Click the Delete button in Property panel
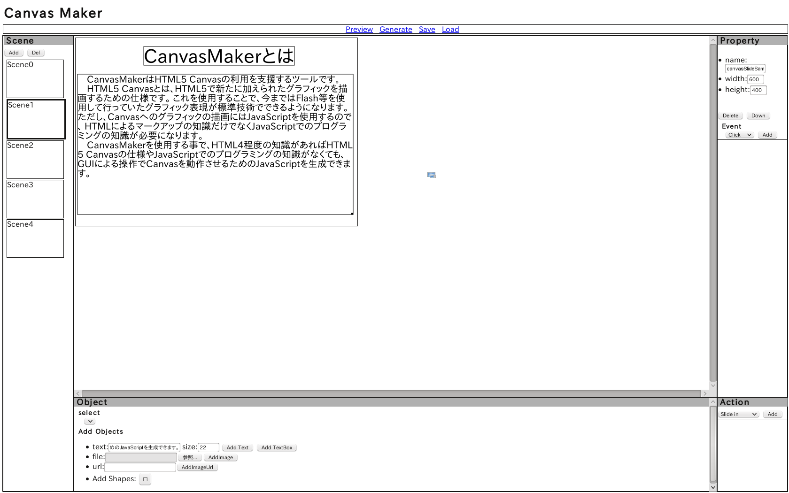 (730, 116)
